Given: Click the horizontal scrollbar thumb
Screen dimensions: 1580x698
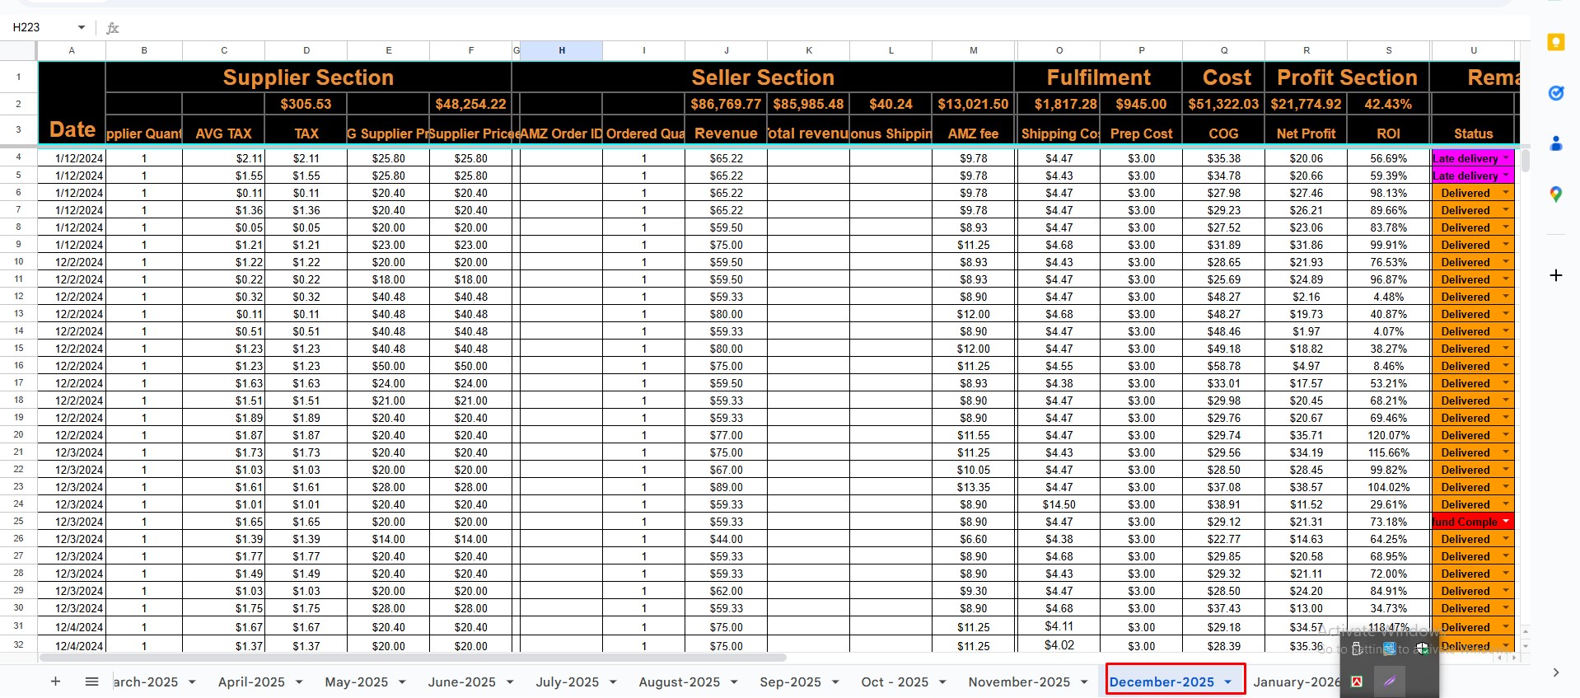Looking at the screenshot, I should 412,658.
